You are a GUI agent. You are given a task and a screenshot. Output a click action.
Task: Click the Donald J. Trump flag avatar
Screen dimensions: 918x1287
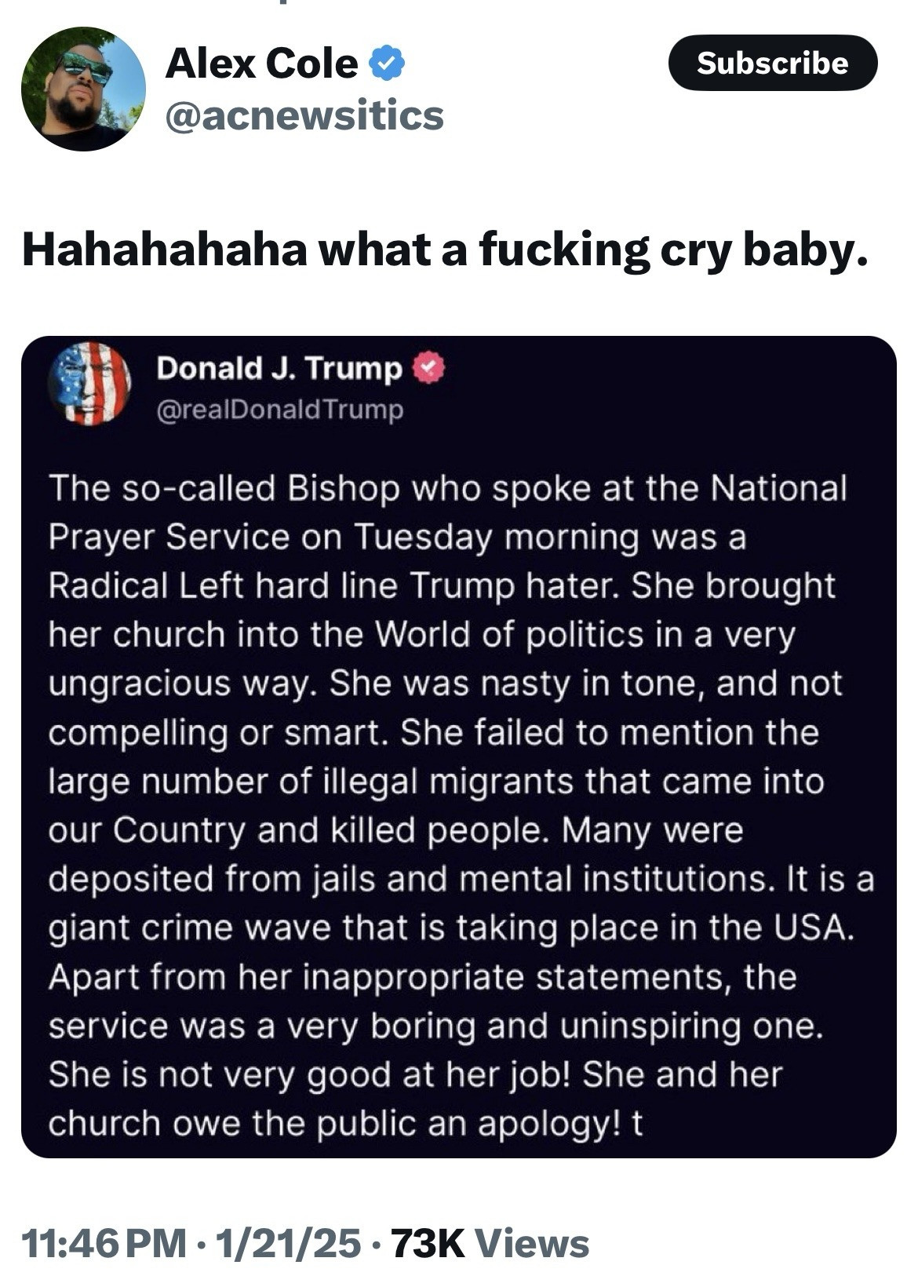[x=89, y=385]
